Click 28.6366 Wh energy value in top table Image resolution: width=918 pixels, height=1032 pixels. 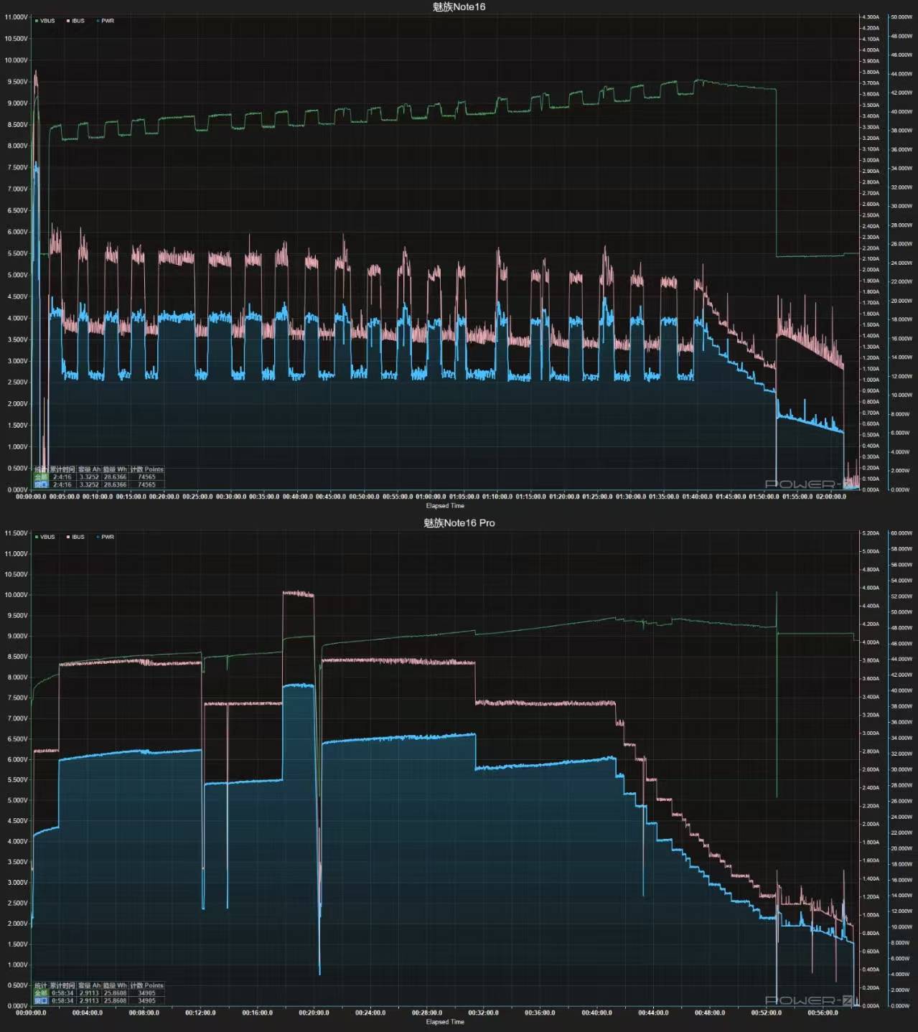click(x=115, y=477)
